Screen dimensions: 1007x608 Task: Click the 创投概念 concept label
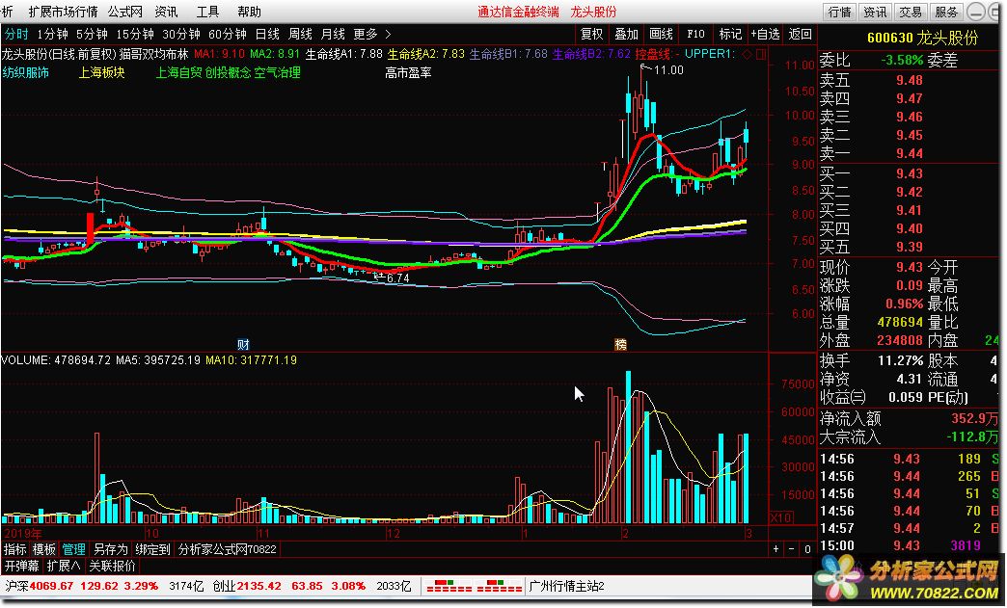click(x=228, y=73)
